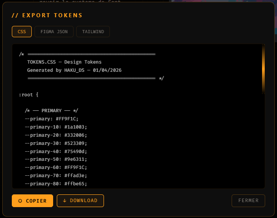The width and height of the screenshot is (277, 218).
Task: Click the --primary-50 token line
Action: (56, 159)
